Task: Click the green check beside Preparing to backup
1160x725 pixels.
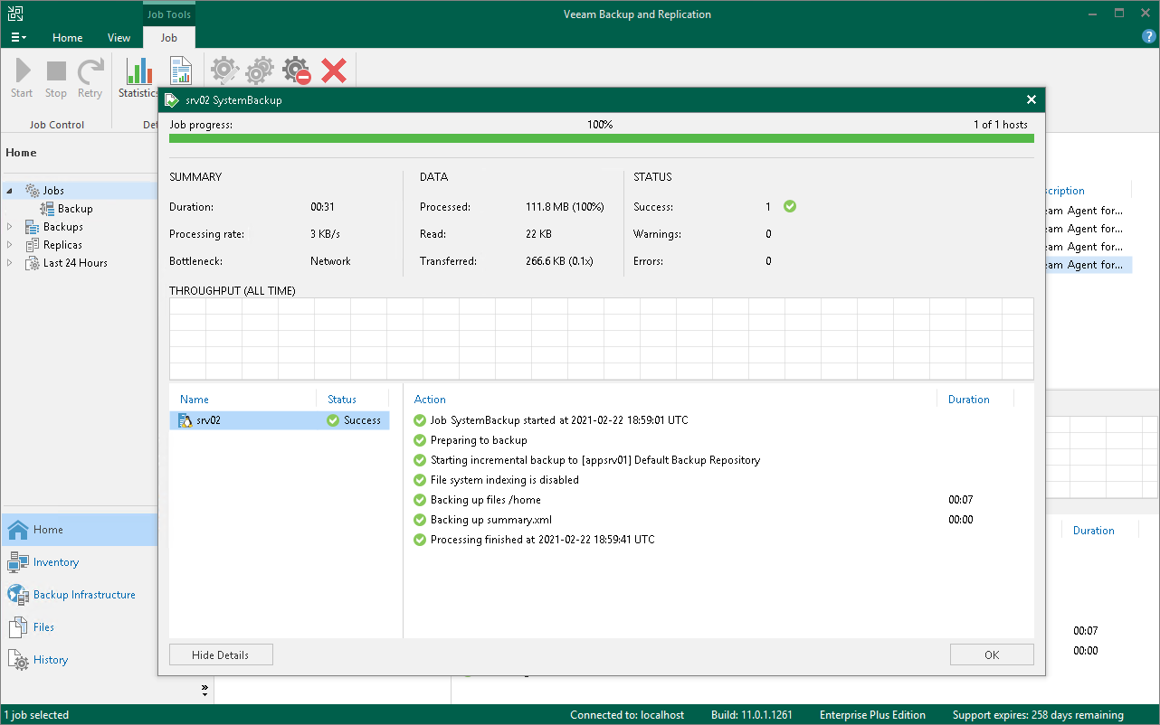Action: (x=419, y=440)
